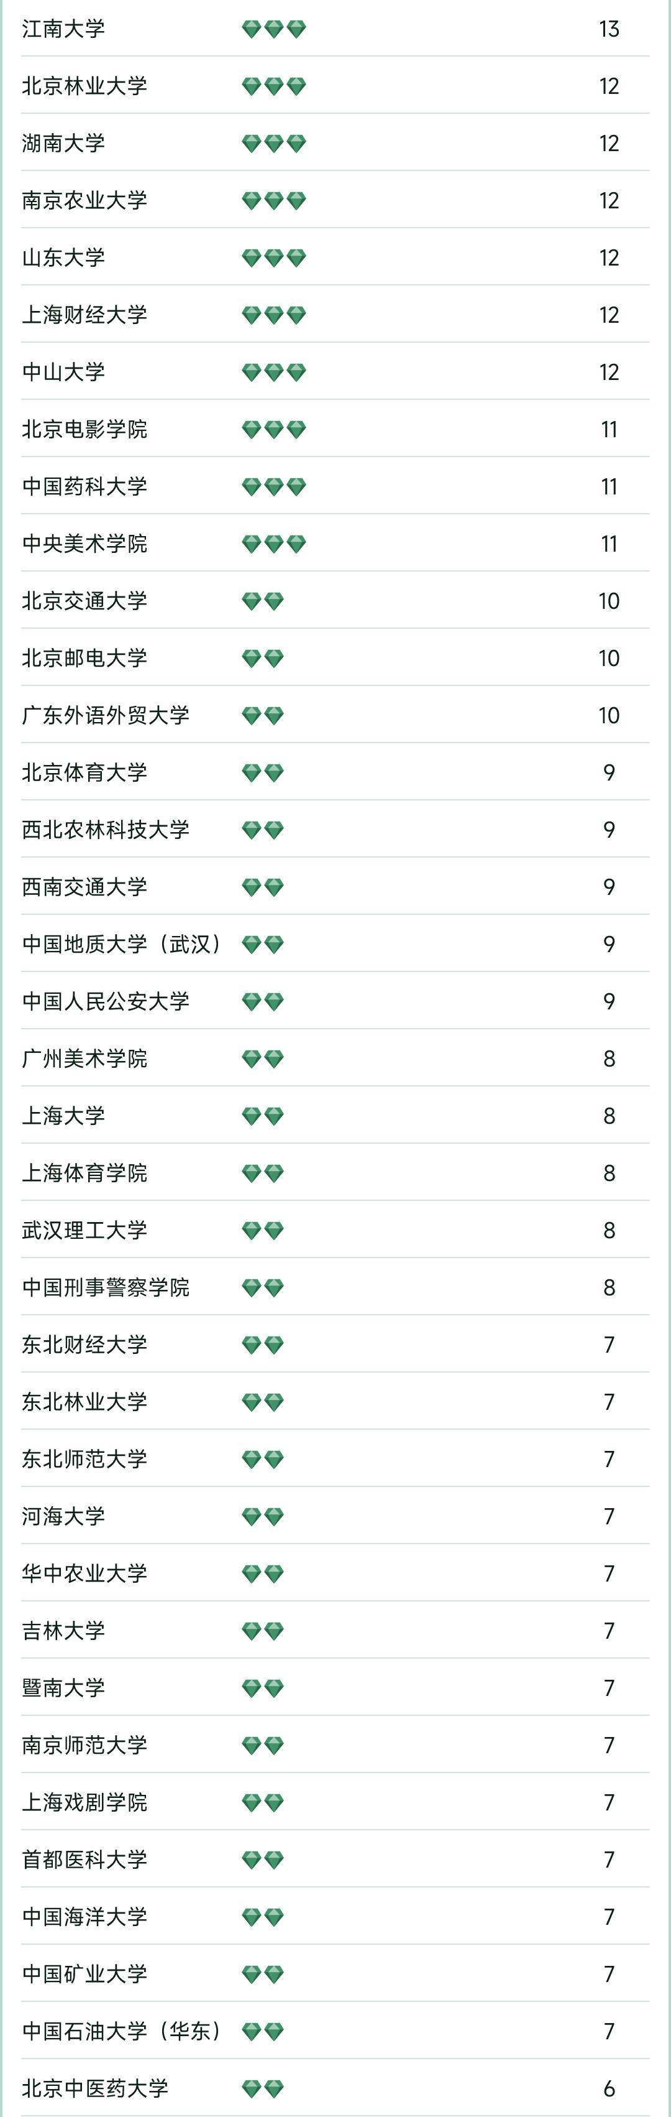Open the 上海戏剧学院 entry
The width and height of the screenshot is (671, 2117).
coord(84,1802)
